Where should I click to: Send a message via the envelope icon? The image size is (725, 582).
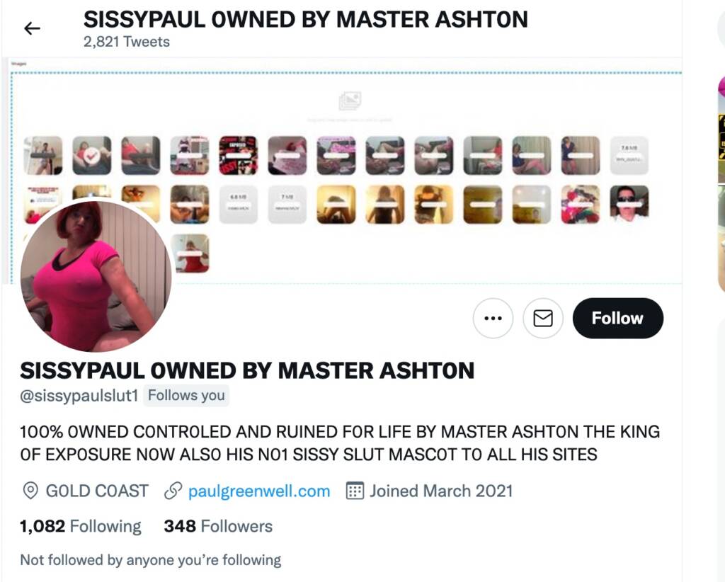click(543, 318)
